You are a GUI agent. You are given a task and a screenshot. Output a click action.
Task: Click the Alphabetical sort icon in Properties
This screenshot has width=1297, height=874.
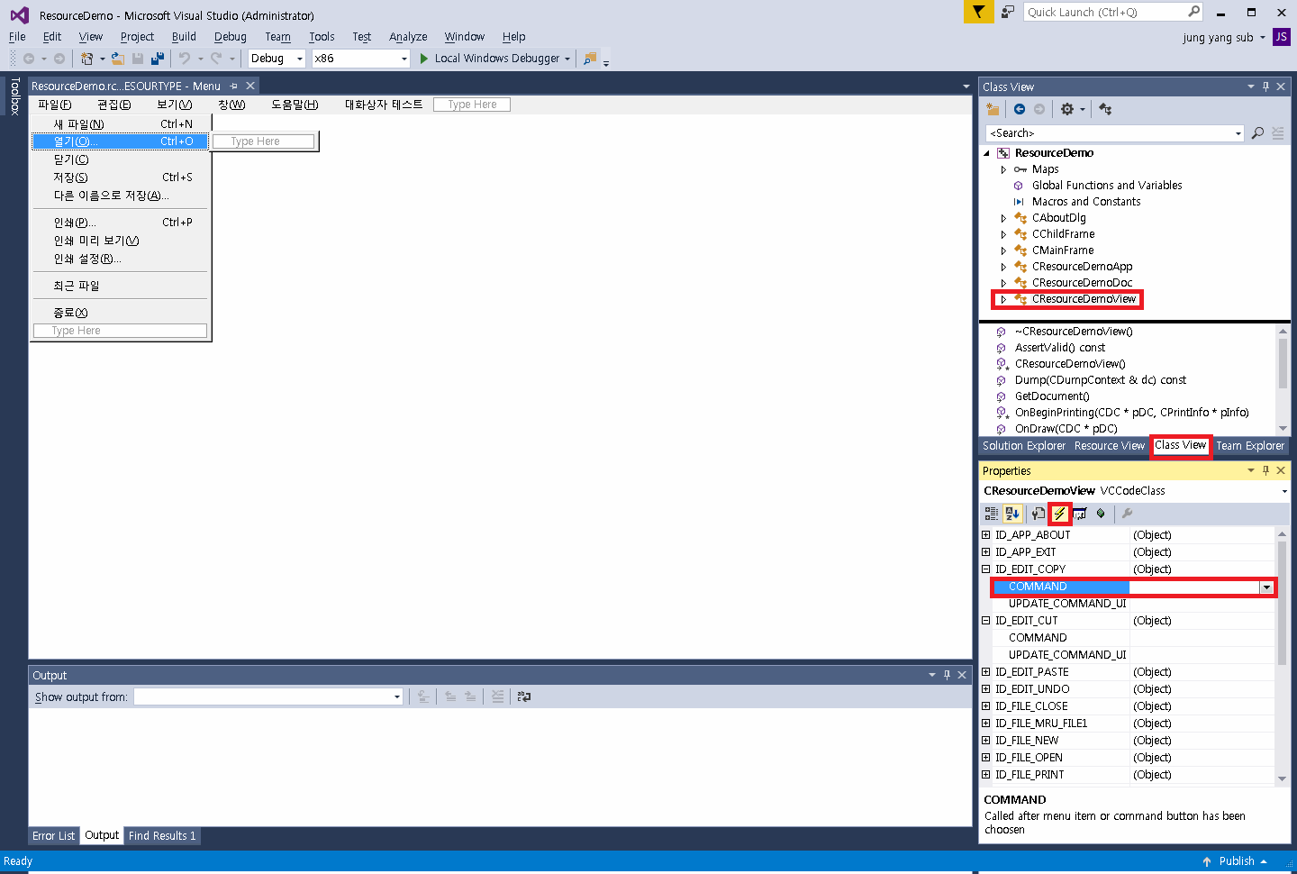pos(1012,514)
